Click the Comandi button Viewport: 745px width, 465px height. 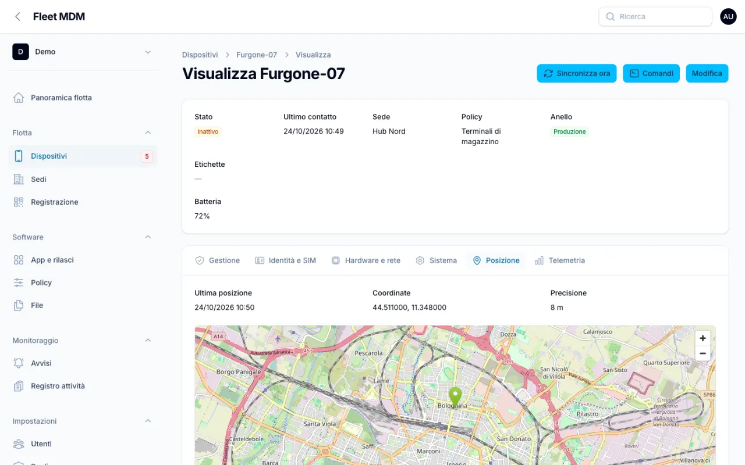pos(651,73)
